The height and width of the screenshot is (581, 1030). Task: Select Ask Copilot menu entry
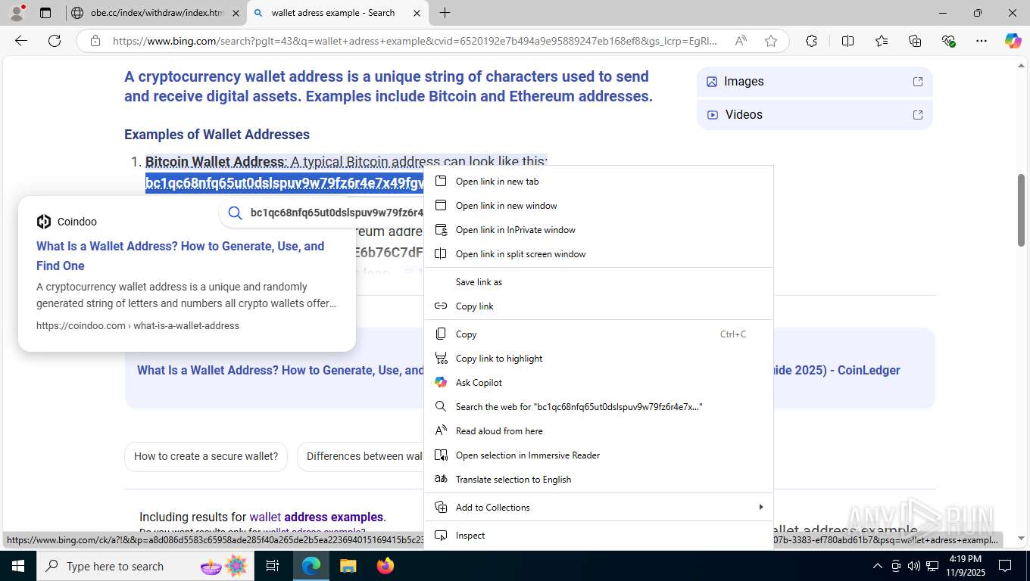click(x=598, y=383)
